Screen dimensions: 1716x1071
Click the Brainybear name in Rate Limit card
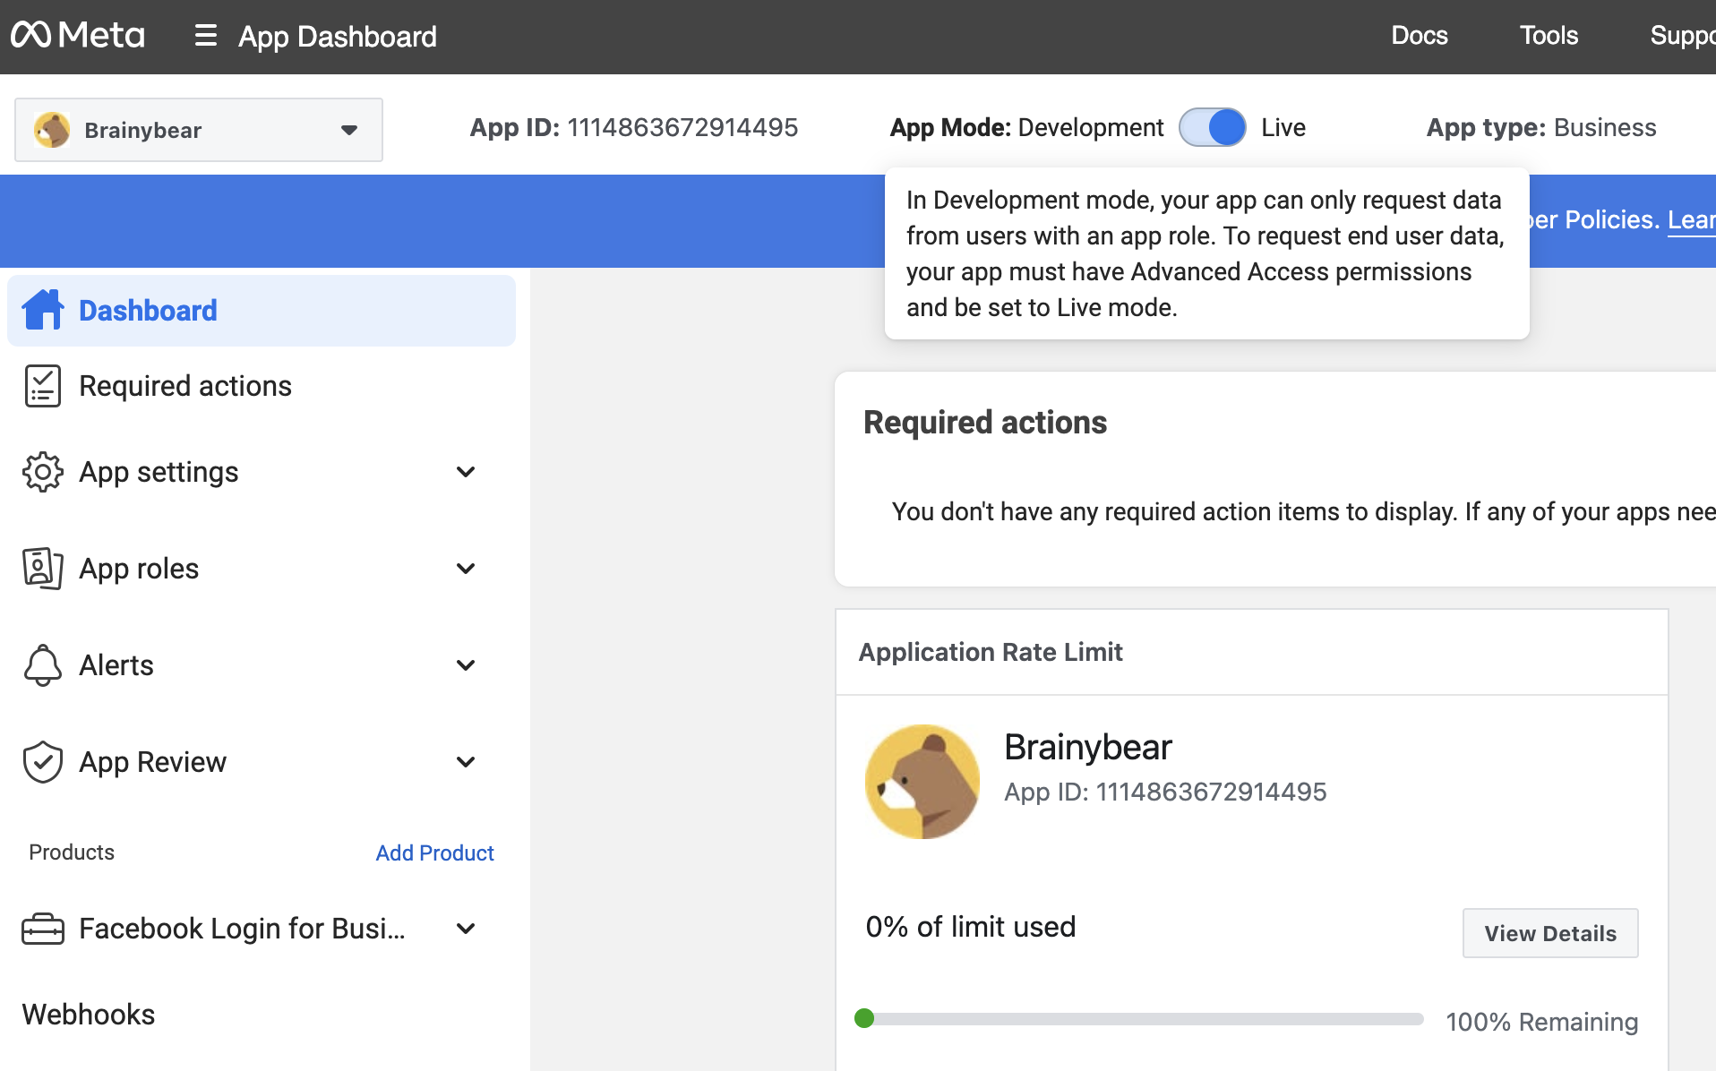coord(1088,747)
